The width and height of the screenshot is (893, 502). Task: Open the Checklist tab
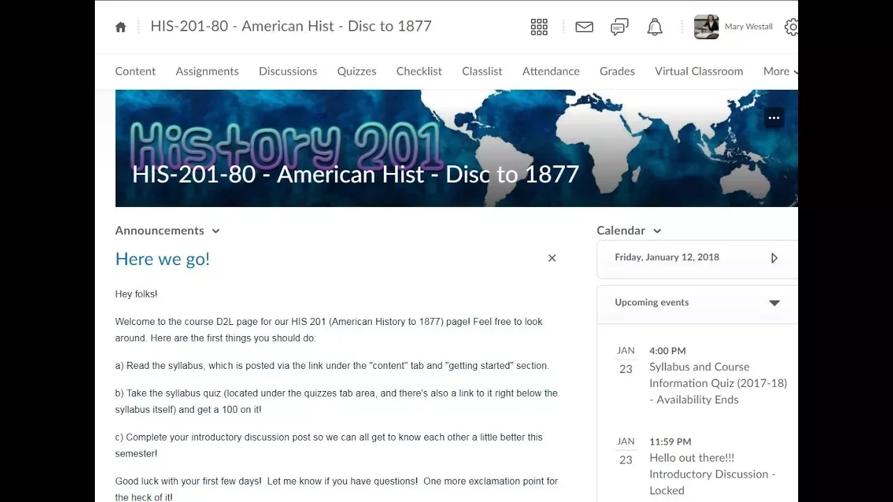(x=419, y=71)
